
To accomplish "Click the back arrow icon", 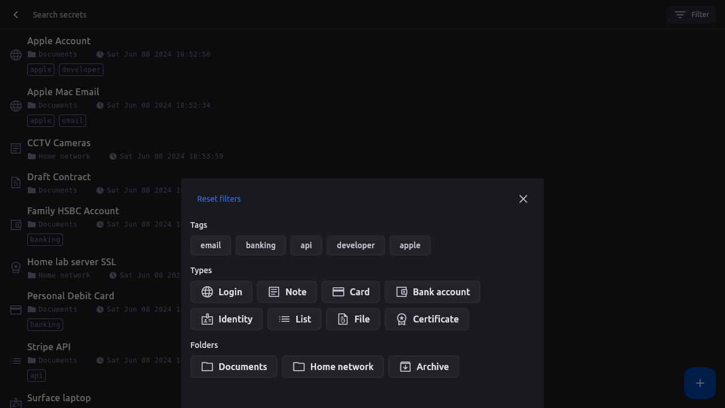I will click(x=16, y=15).
